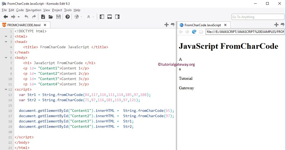
Task: Click the word Gateway in preview
Action: pyautogui.click(x=186, y=88)
